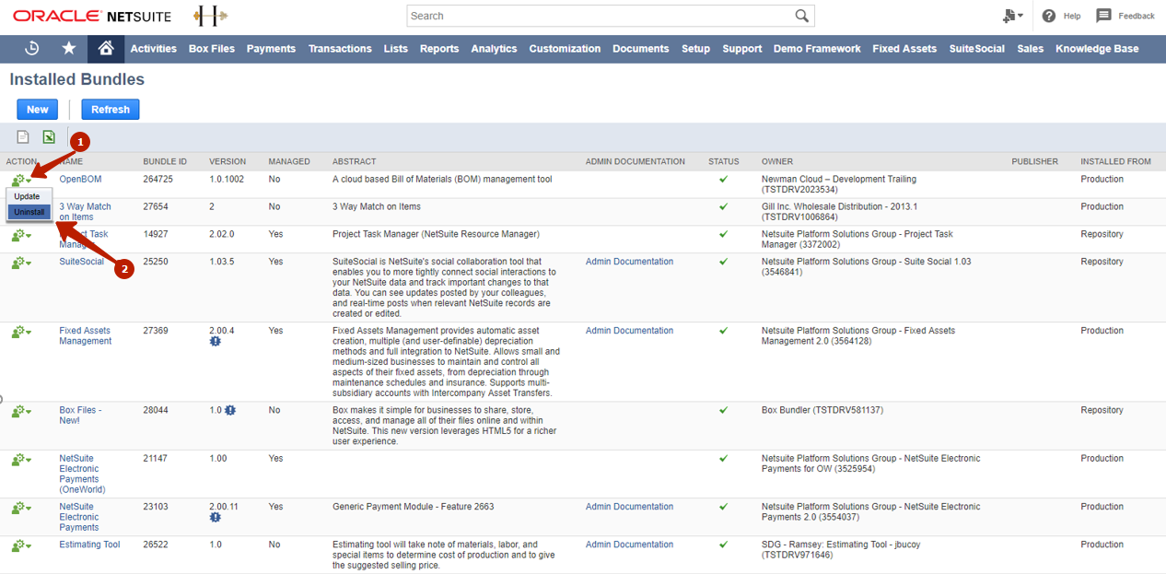Open the 3 Way Match on Items link
1166x574 pixels.
coord(86,212)
